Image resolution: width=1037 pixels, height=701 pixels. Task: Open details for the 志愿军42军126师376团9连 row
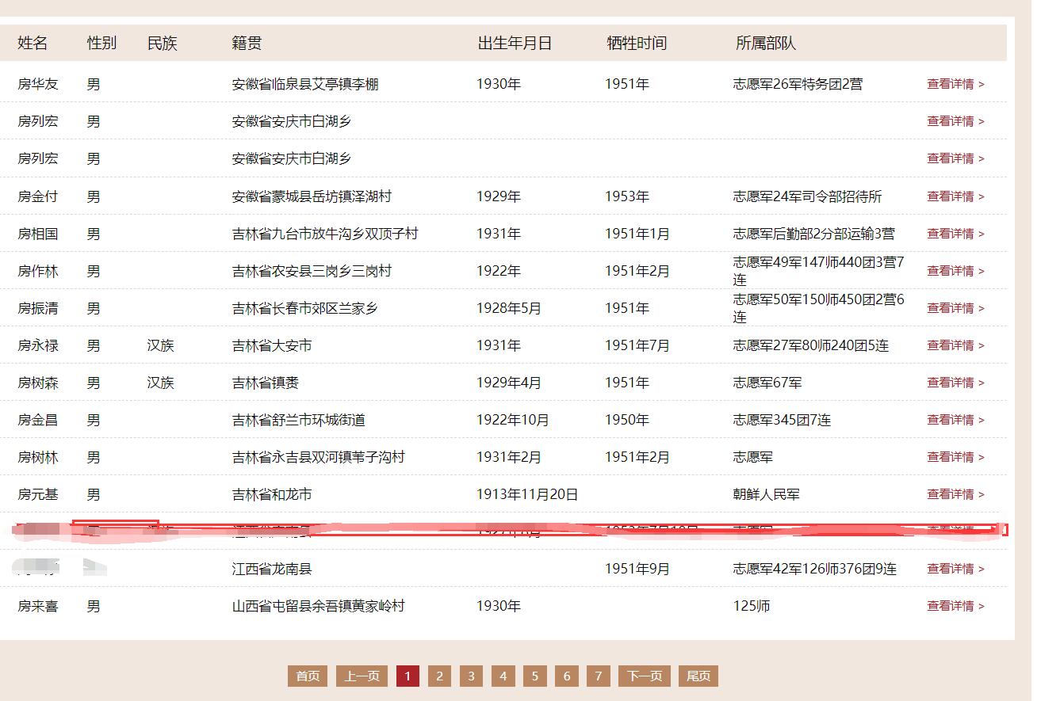click(x=955, y=569)
